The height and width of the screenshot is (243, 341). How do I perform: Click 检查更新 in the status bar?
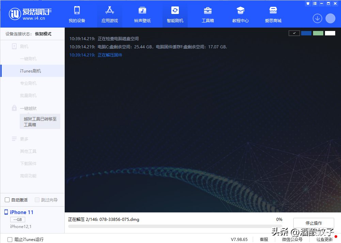(324, 239)
